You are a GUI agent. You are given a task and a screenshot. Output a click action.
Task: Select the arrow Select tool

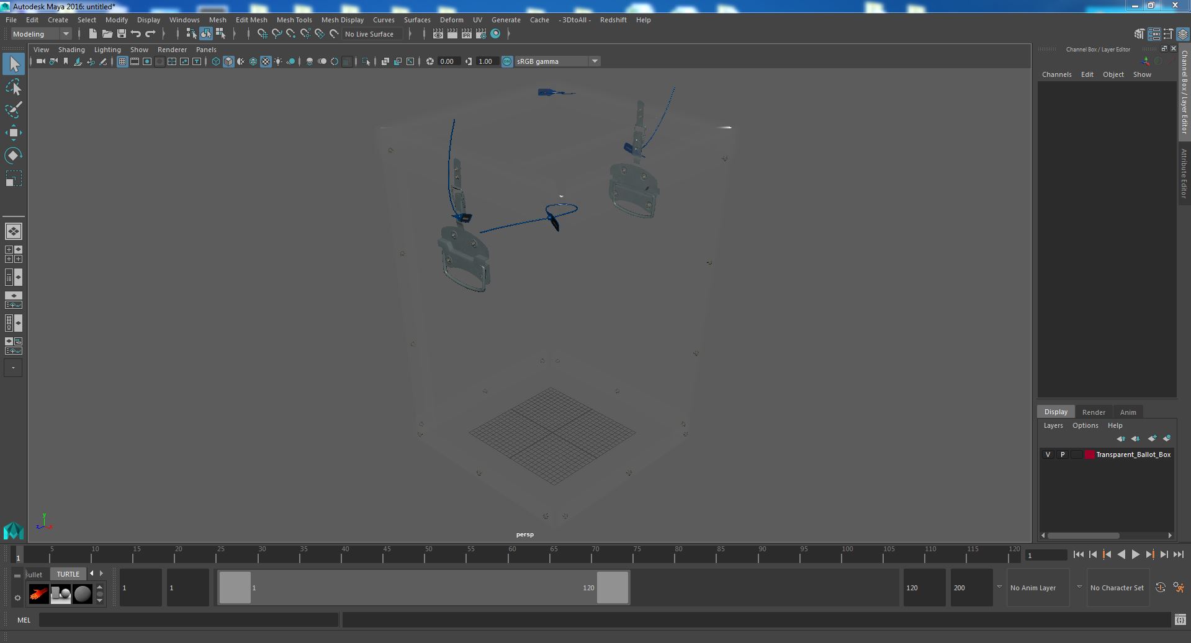14,64
